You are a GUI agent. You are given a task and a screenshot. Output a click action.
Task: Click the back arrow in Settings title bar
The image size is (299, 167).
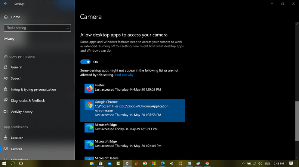point(6,4)
